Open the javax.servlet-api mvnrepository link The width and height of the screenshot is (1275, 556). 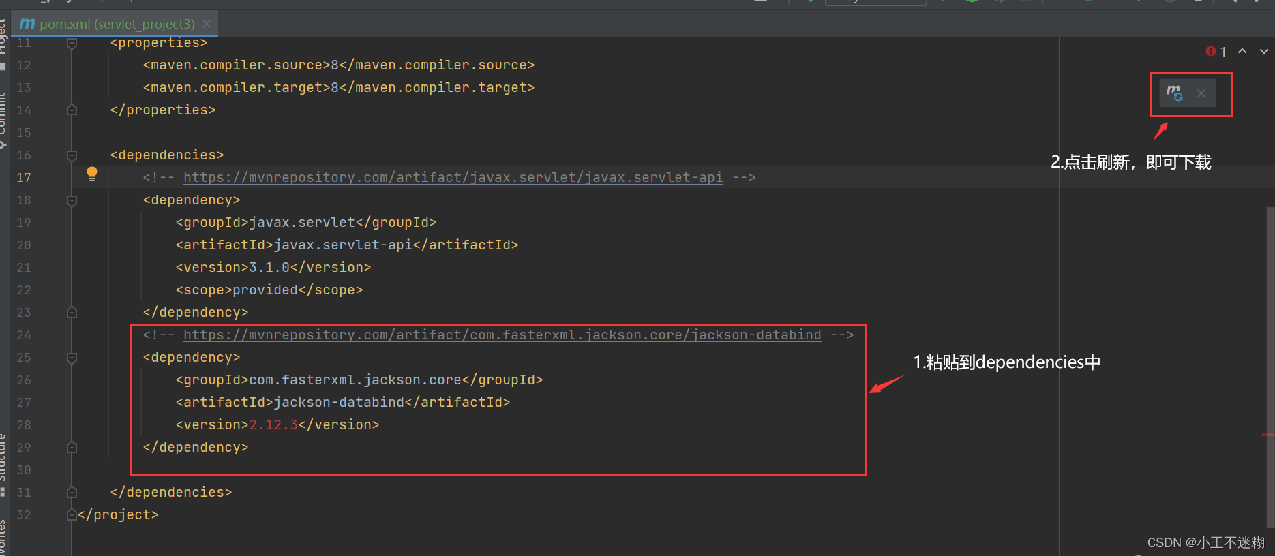pyautogui.click(x=453, y=177)
